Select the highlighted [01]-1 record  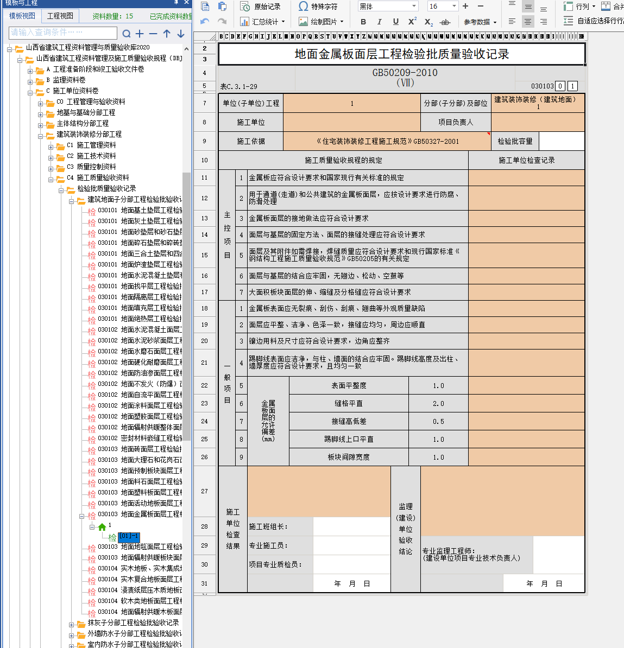129,536
